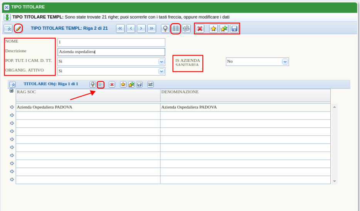Select the Azienda Ospedaliera PADOVA row arrow
The image size is (360, 211).
tap(12, 107)
